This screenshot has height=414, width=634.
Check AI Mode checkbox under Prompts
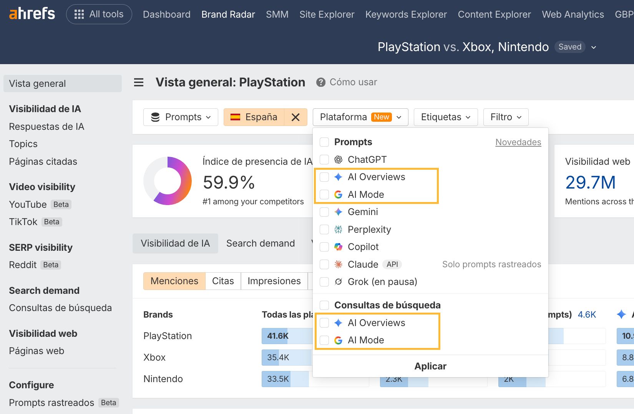pos(324,195)
